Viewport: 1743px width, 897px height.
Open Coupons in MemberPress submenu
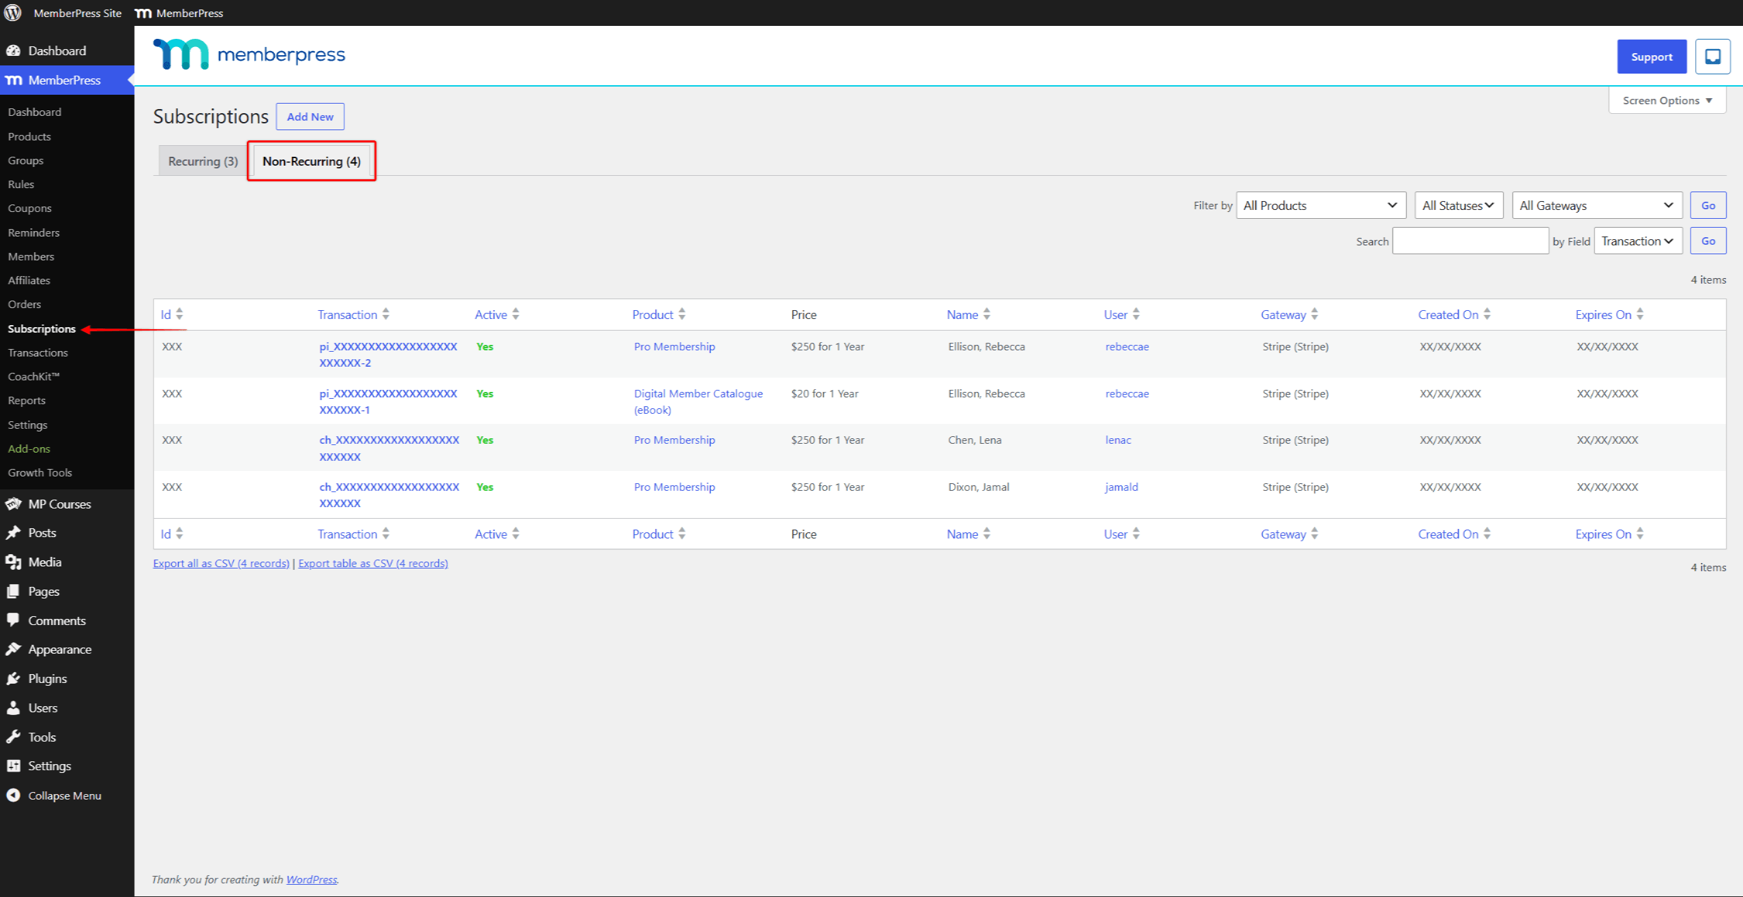(30, 208)
